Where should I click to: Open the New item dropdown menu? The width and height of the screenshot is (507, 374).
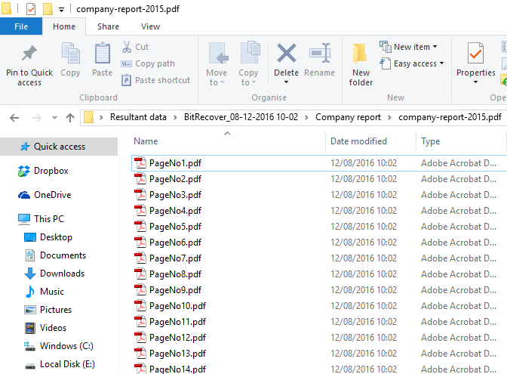pos(411,47)
